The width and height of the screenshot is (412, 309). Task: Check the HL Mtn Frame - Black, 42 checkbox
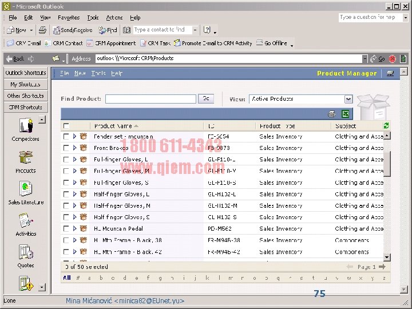click(66, 252)
